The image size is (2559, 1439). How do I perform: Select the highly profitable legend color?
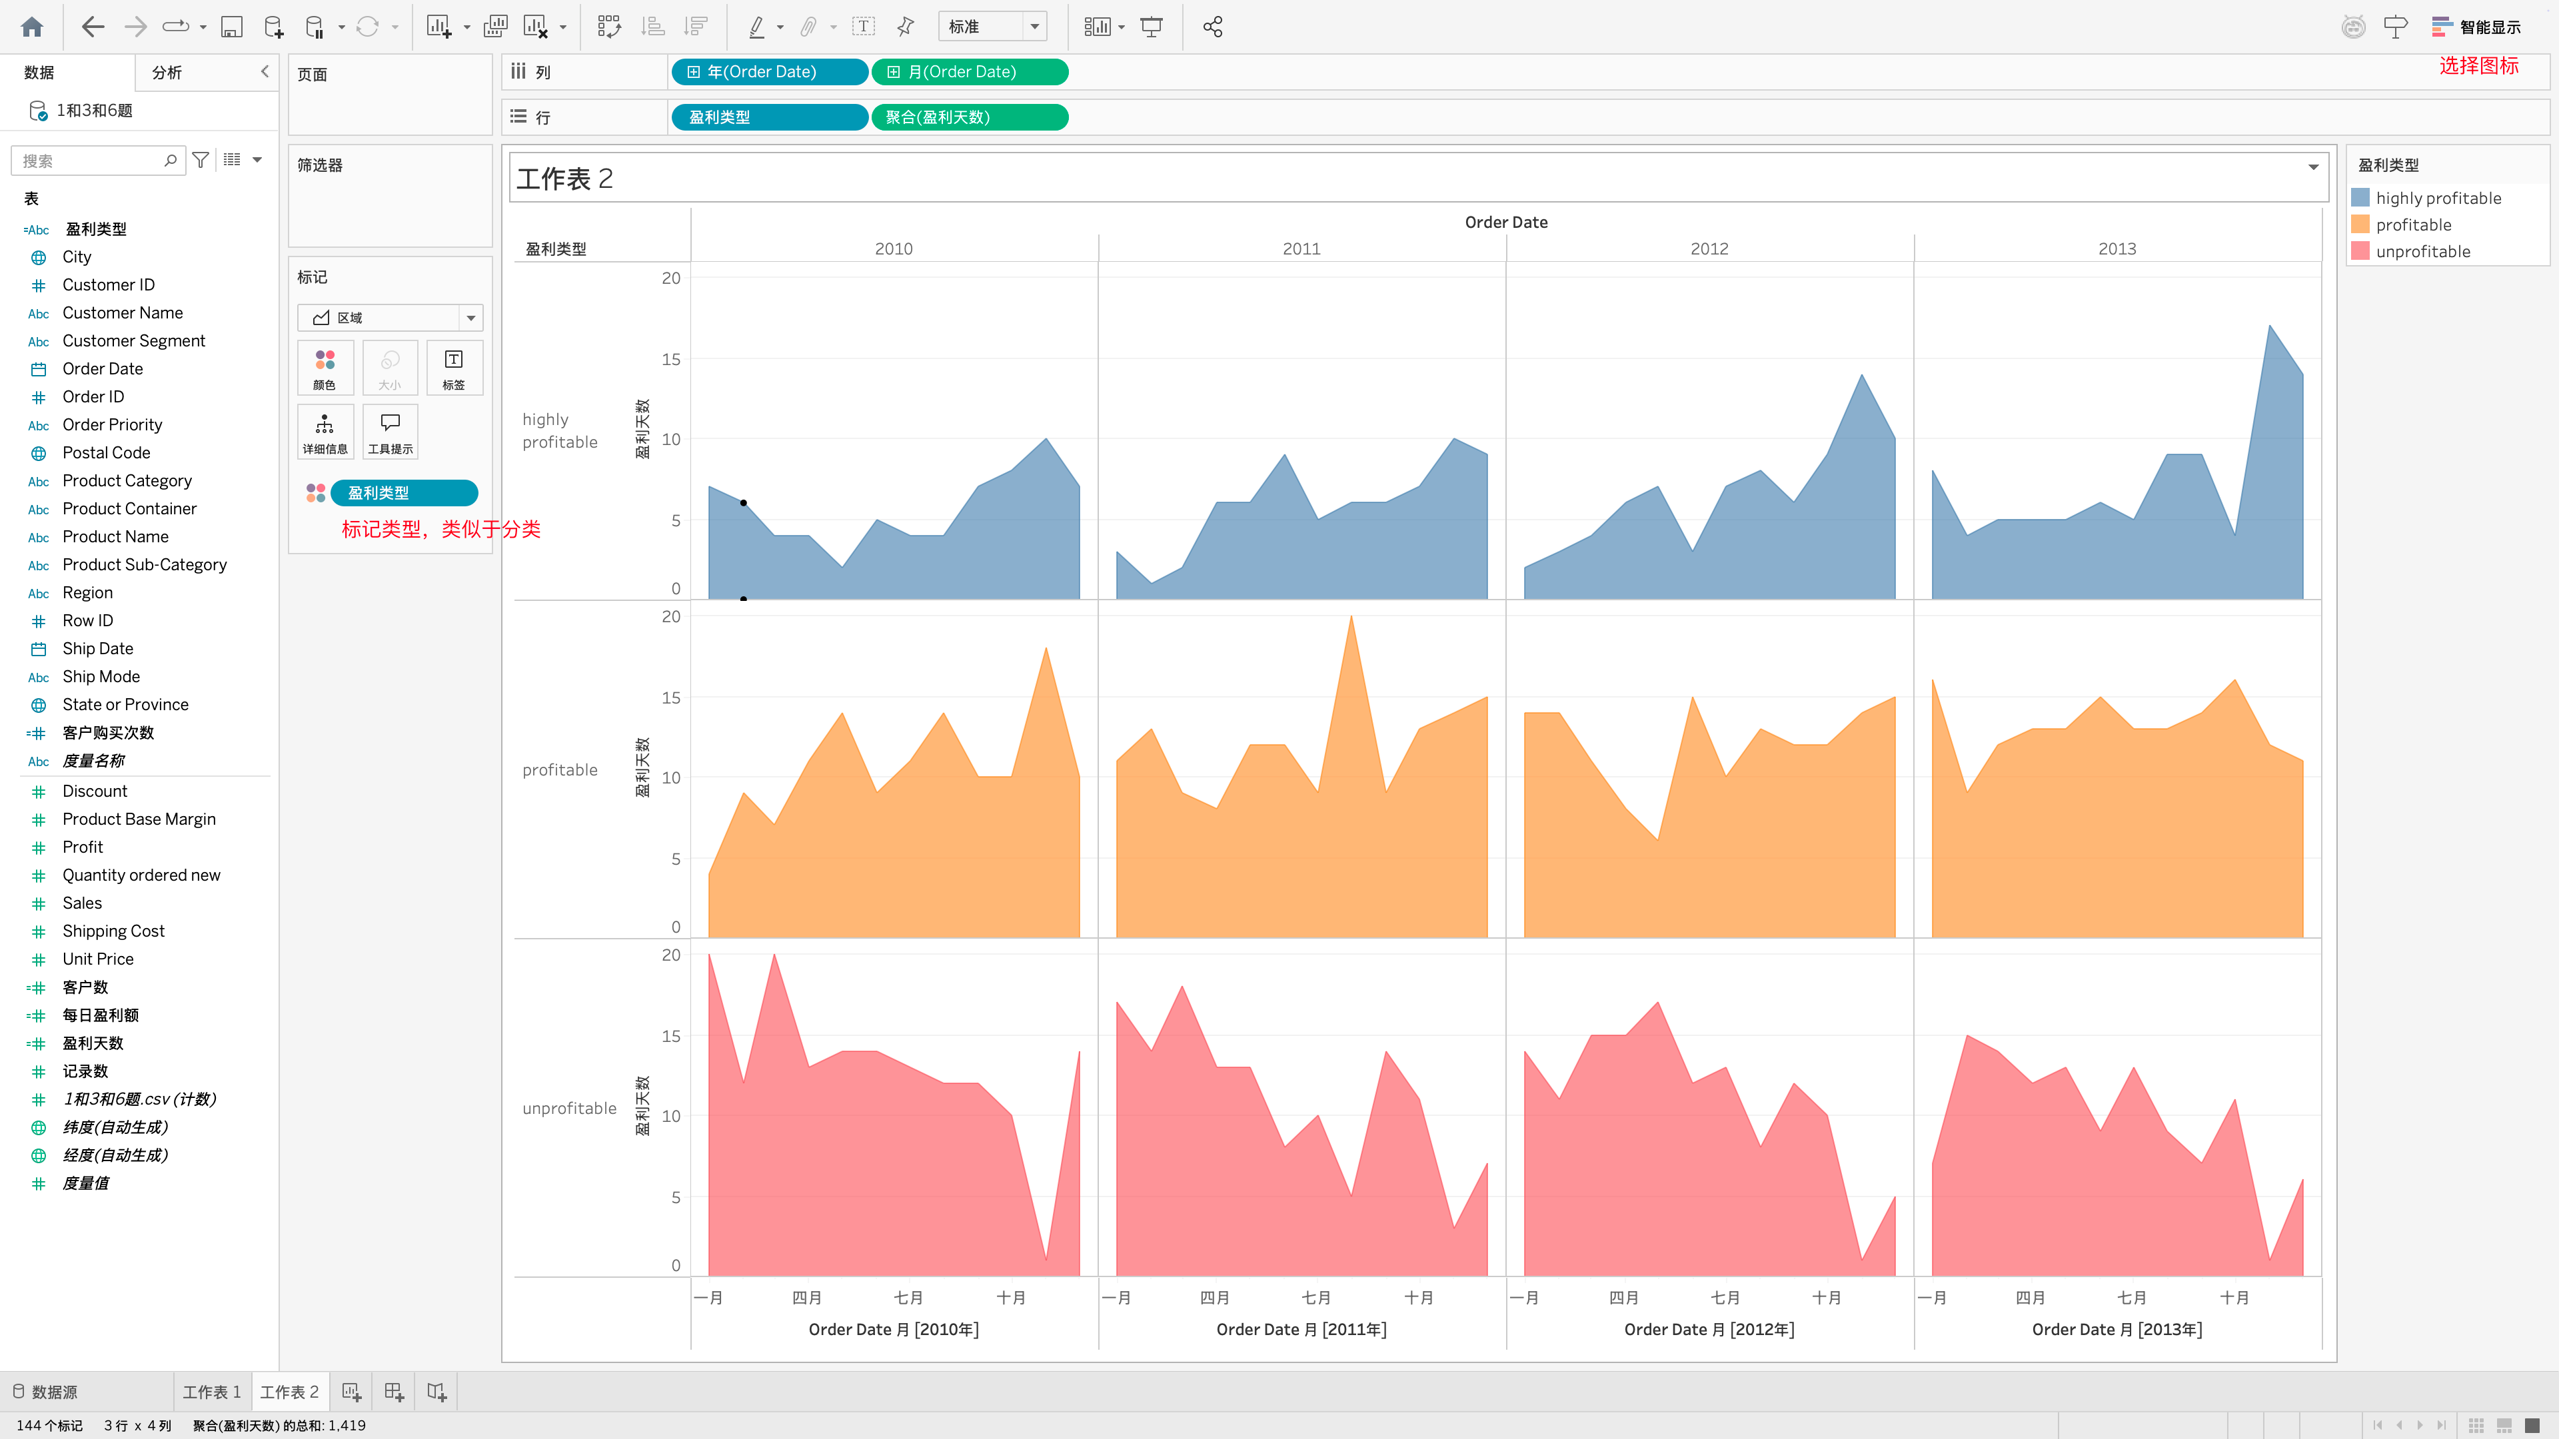click(x=2360, y=198)
